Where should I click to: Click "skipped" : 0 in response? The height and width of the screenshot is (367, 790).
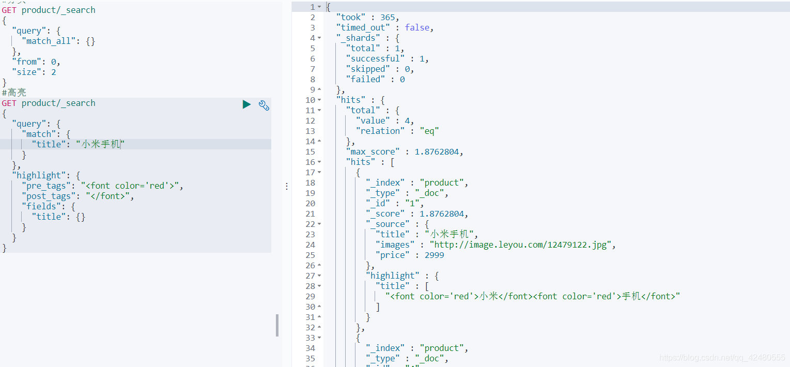coord(380,69)
